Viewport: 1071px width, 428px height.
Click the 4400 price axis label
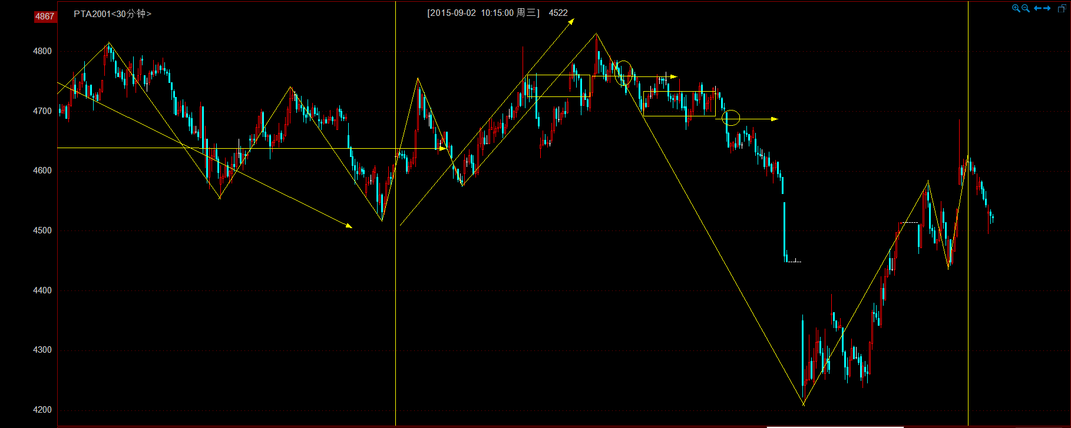(42, 290)
